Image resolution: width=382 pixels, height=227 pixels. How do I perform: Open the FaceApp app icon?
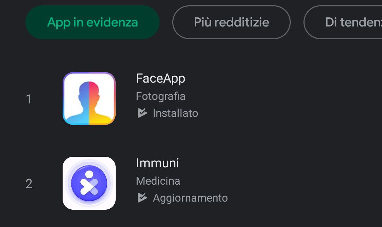click(89, 98)
